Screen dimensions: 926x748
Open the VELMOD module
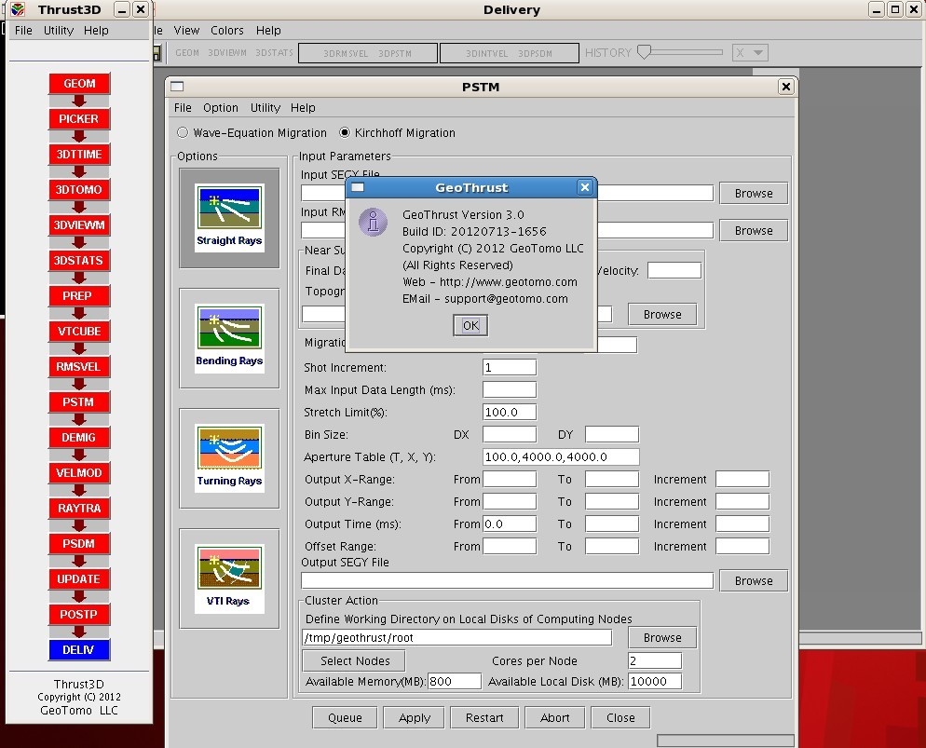click(79, 473)
